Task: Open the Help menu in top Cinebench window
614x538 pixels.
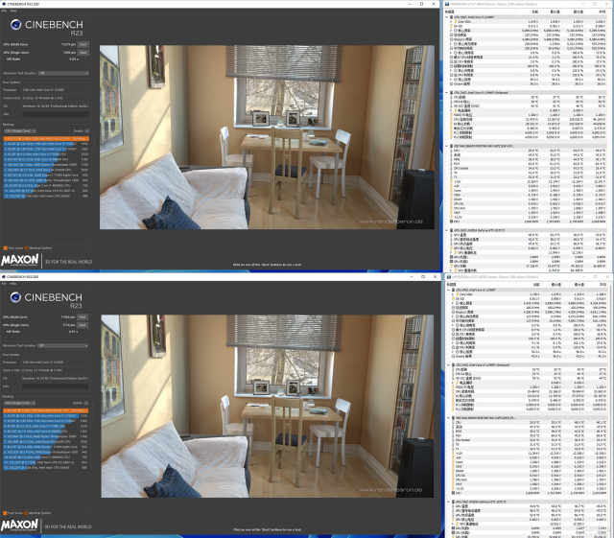Action: coord(12,9)
